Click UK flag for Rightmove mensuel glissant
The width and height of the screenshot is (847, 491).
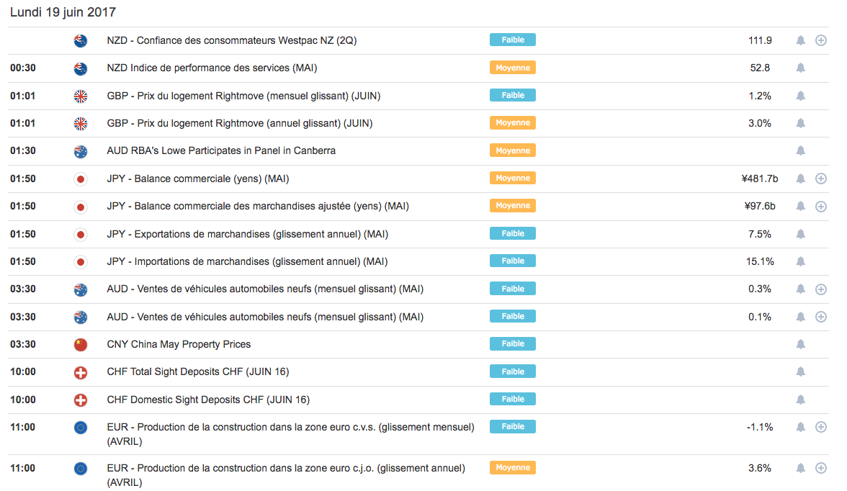point(81,96)
